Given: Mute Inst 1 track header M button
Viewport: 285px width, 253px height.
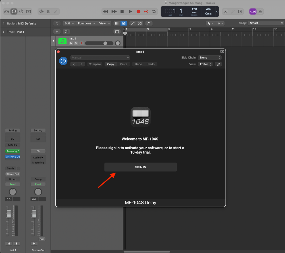Looking at the screenshot, I should tap(71, 43).
